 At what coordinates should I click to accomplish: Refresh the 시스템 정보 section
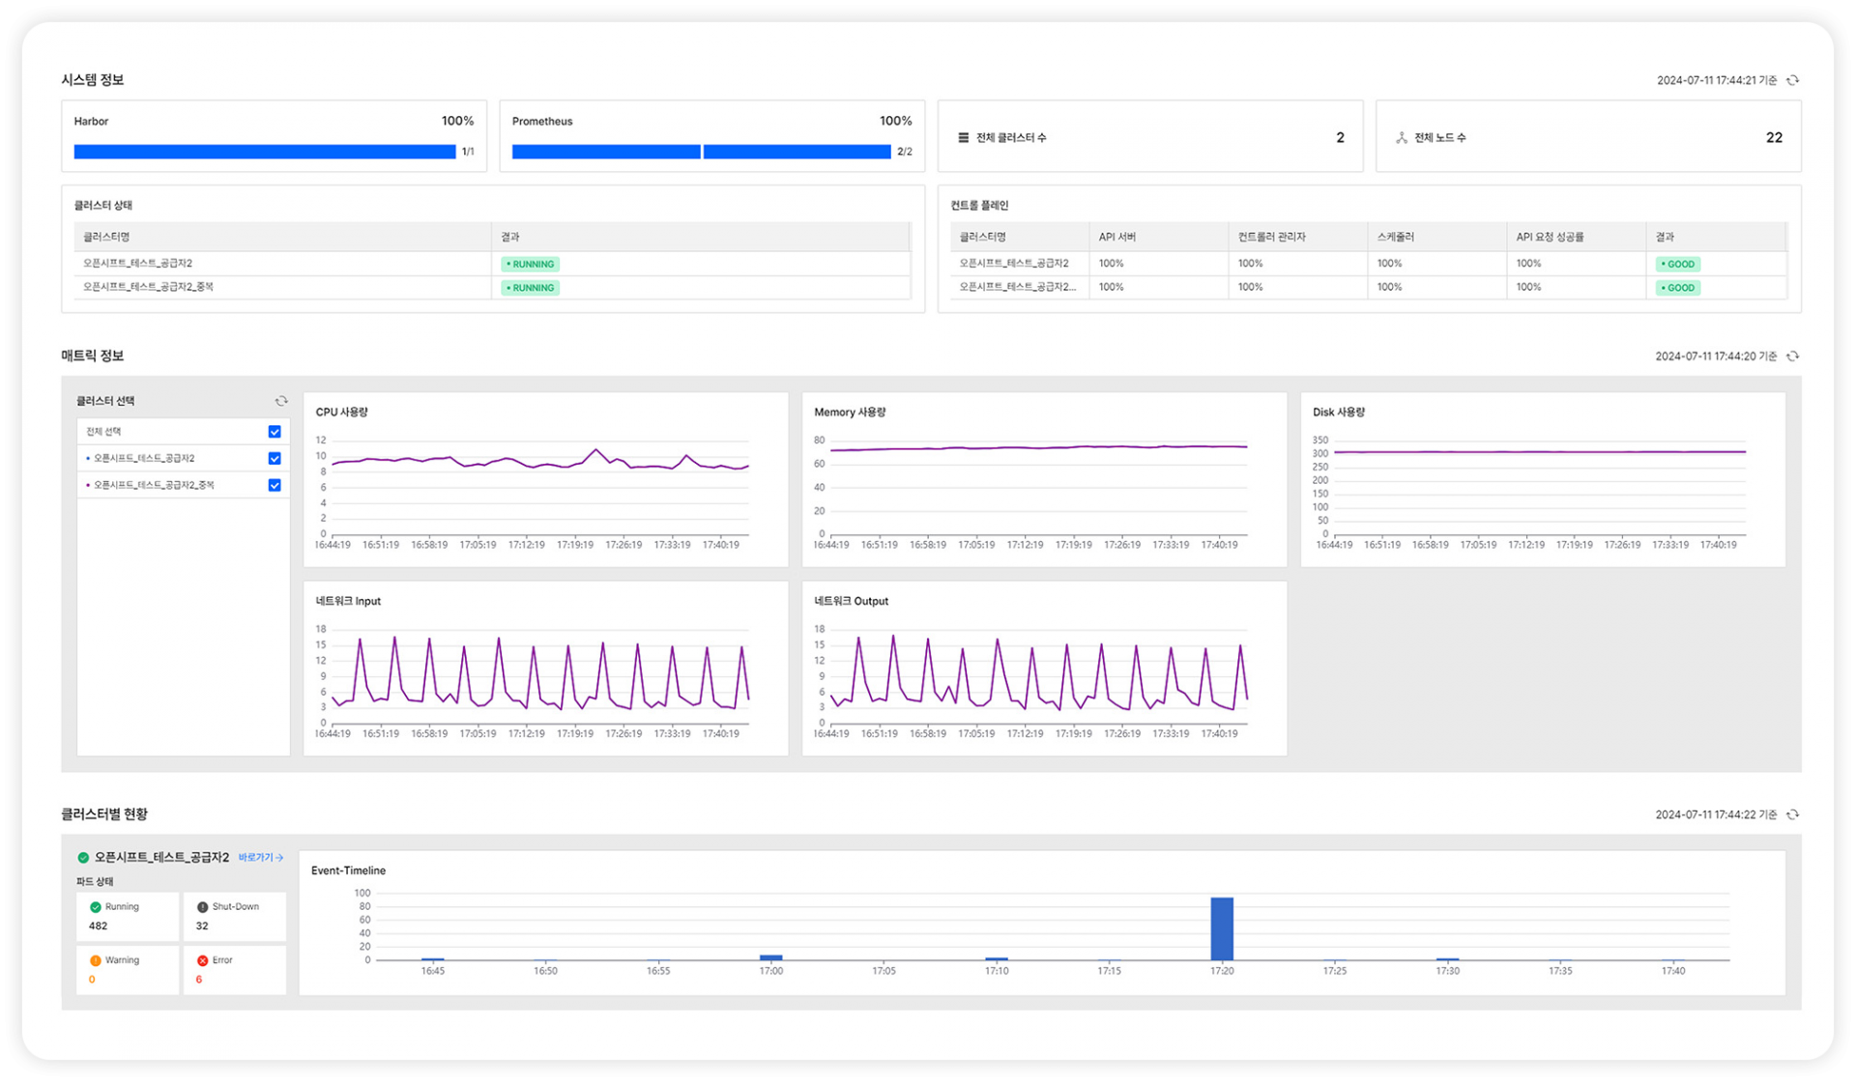click(1793, 80)
